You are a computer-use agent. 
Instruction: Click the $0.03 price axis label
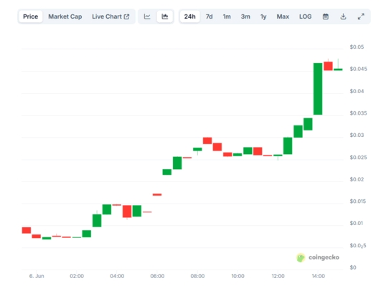[x=357, y=135]
